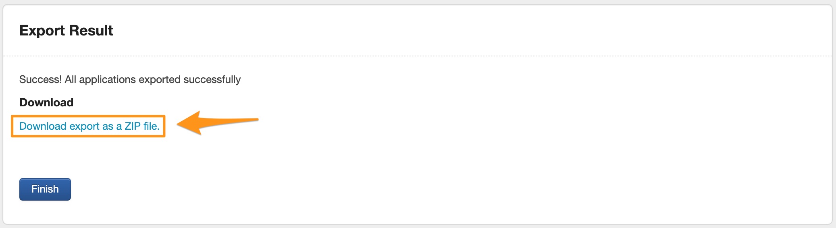
Task: Click the word applications in the success message
Action: point(107,79)
